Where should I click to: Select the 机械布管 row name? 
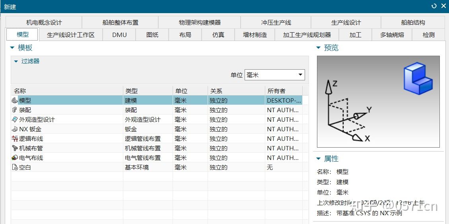pyautogui.click(x=31, y=148)
